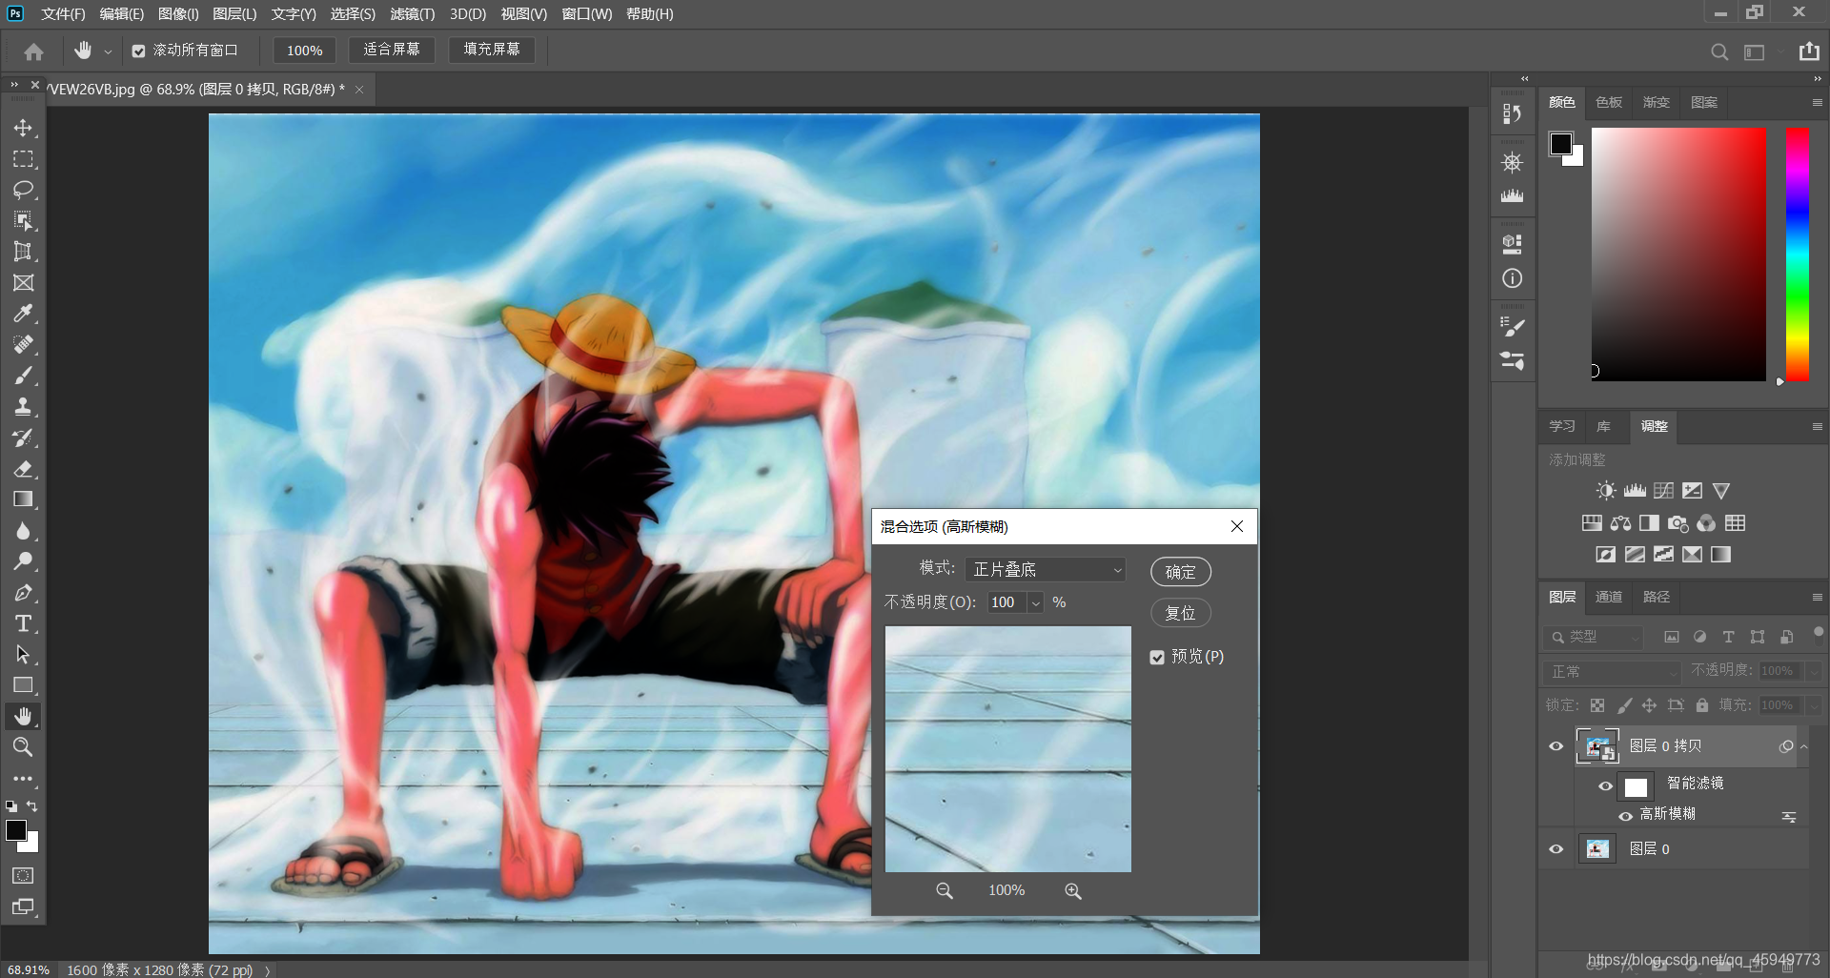This screenshot has width=1830, height=978.
Task: Open the 不透明度 opacity dropdown arrow in dialog
Action: pos(1036,603)
